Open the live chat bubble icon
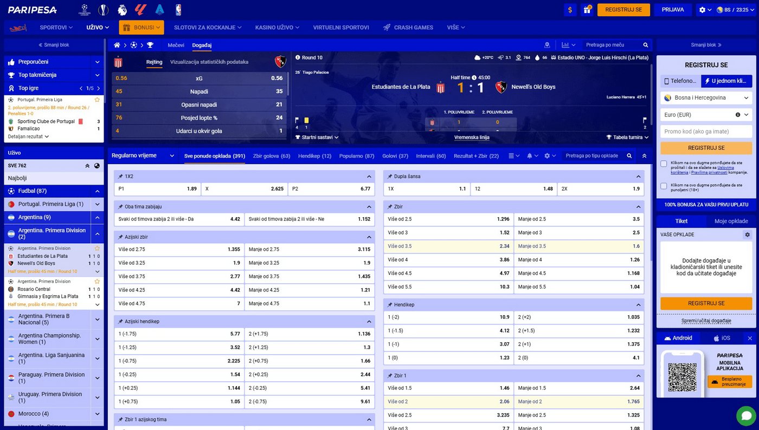This screenshot has height=430, width=759. [746, 416]
